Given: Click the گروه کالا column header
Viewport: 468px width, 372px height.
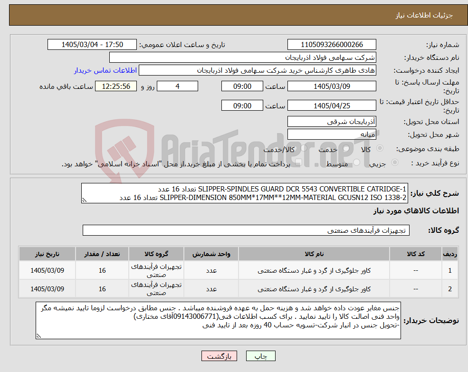Looking at the screenshot, I should point(156,254).
